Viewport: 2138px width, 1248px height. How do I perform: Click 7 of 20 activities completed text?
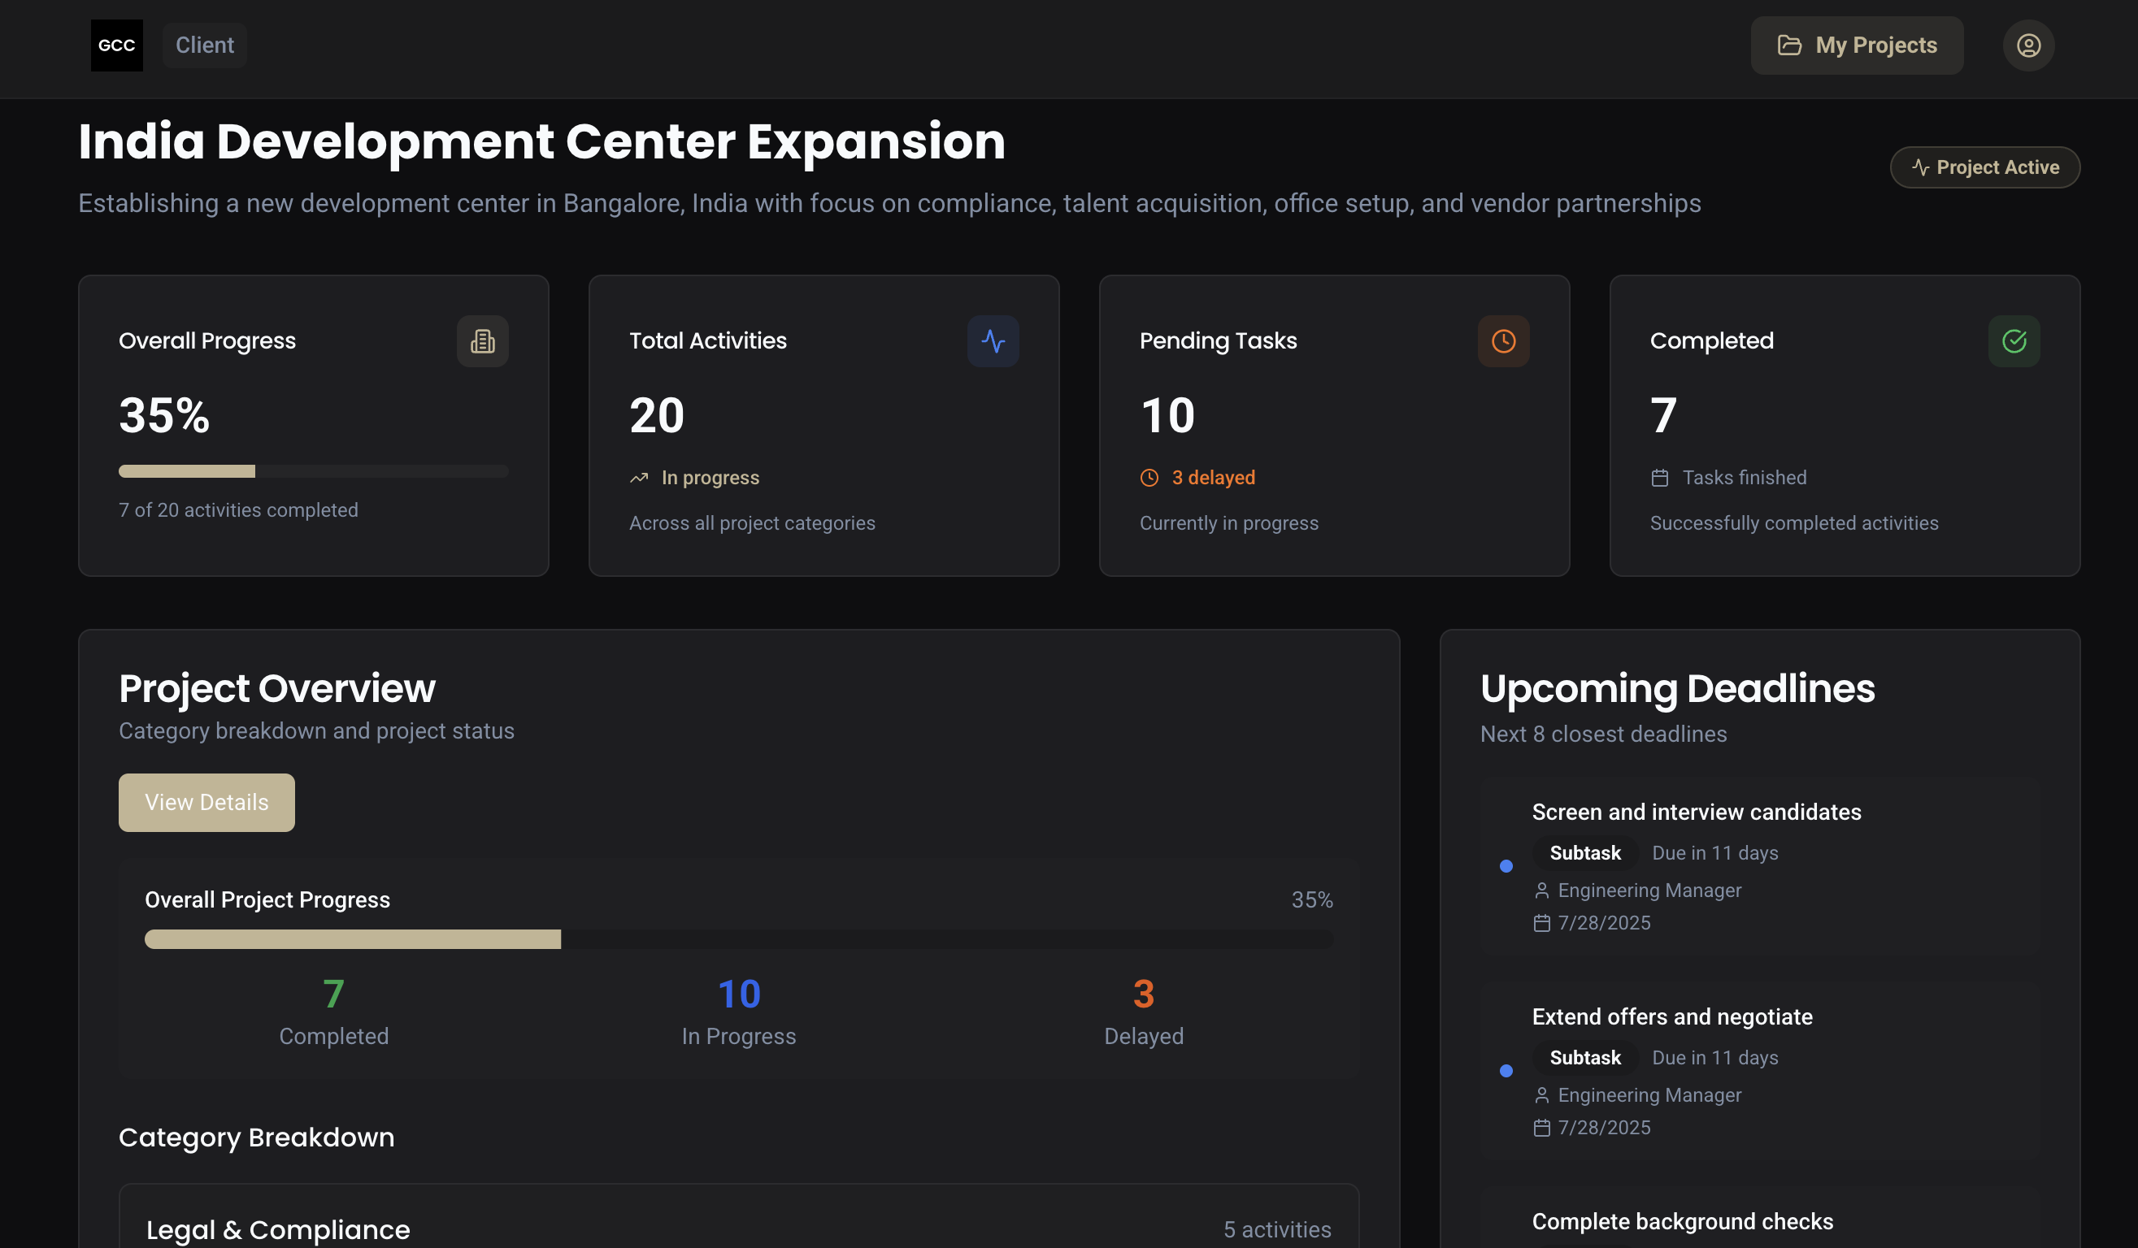pyautogui.click(x=238, y=510)
